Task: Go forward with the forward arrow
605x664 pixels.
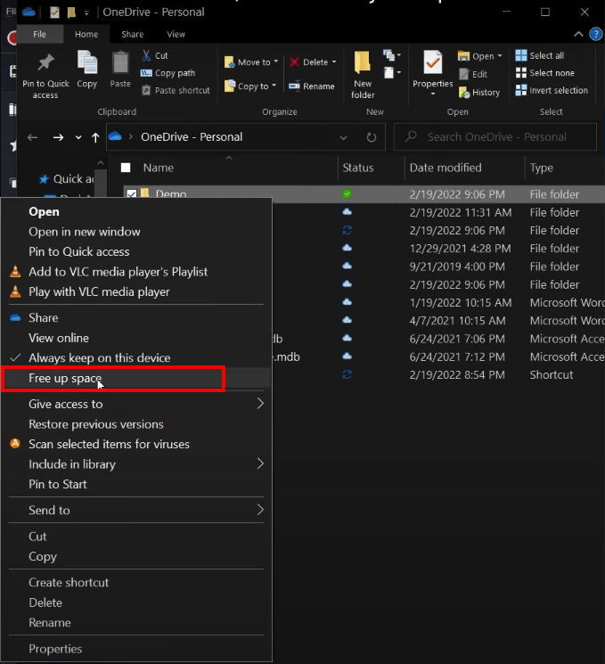Action: tap(59, 137)
